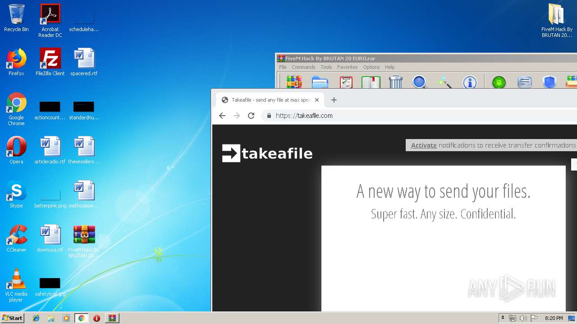Click volume speaker tray icon
This screenshot has width=577, height=324.
coord(523,318)
